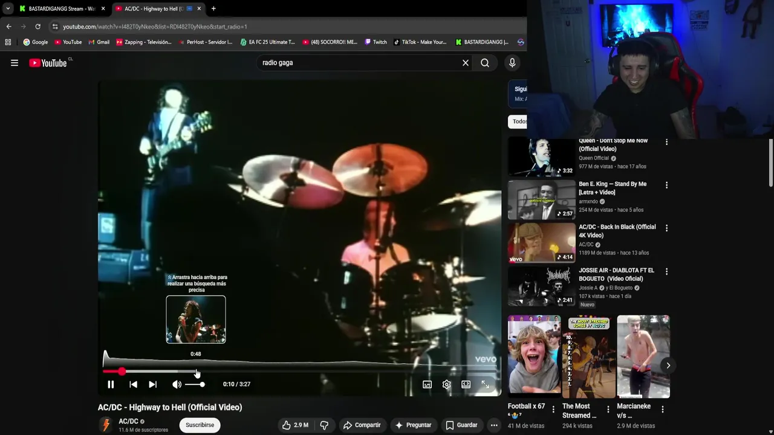
Task: Open TikTok Make Your bookmark
Action: click(x=420, y=42)
